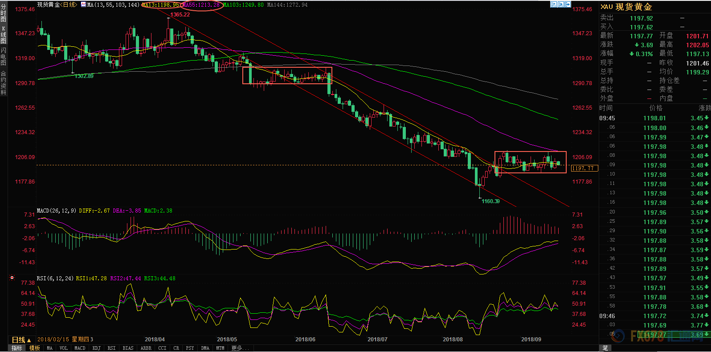
Task: Click the 开盘 value 1201.71
Action: tap(697, 36)
